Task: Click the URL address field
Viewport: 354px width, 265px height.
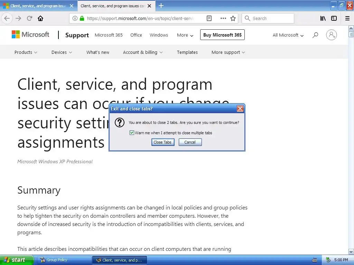Action: click(x=140, y=19)
